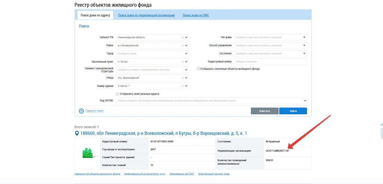Clear the Населенный пункт field with X icon
This screenshot has width=383, height=184.
tap(182, 62)
